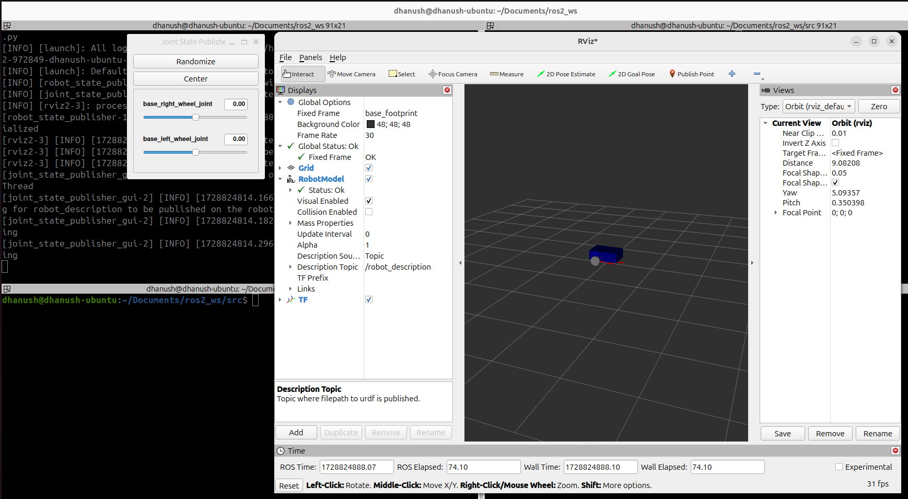The width and height of the screenshot is (908, 499).
Task: Click the Add display button
Action: point(296,433)
